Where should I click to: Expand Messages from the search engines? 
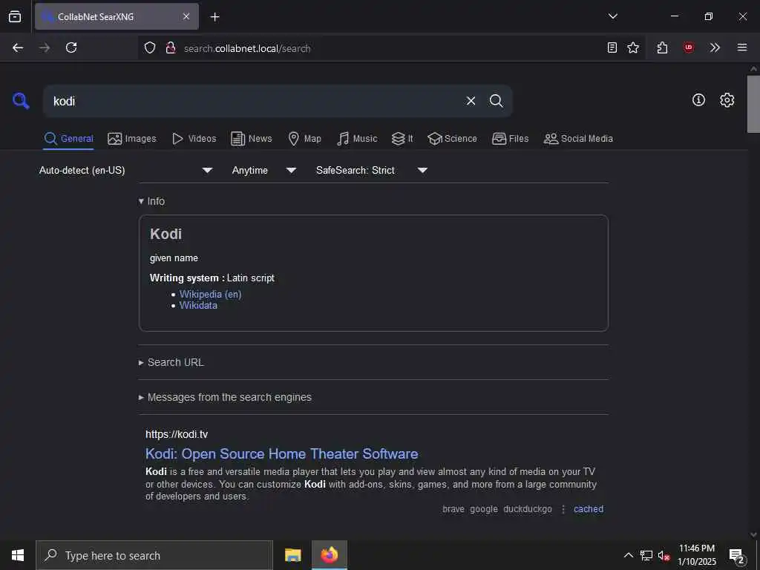tap(225, 398)
